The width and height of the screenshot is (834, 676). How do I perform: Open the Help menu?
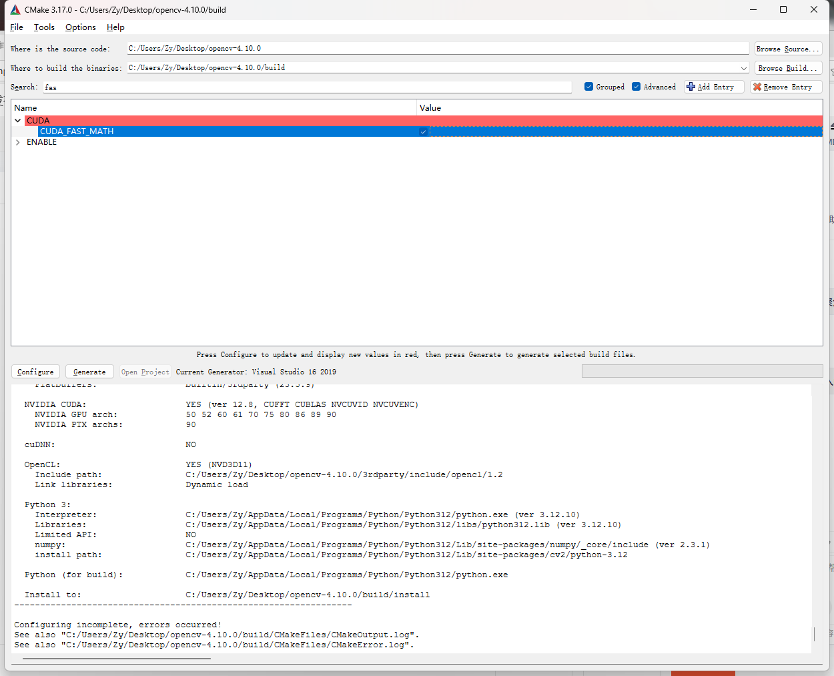[115, 27]
